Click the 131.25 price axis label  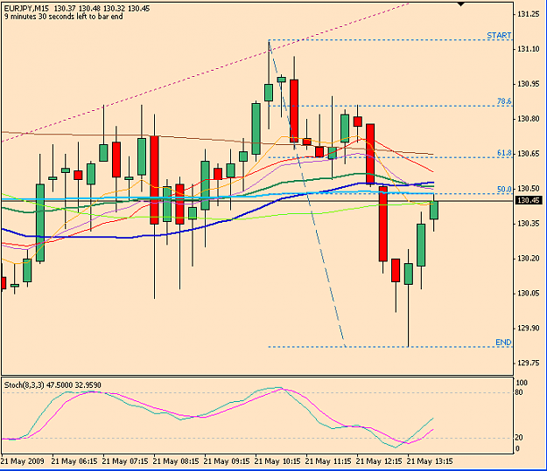528,14
